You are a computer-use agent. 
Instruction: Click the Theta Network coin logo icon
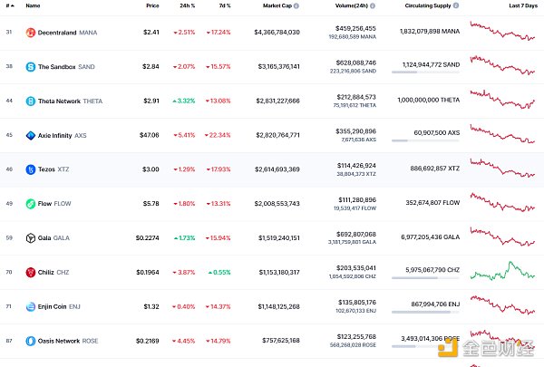coord(31,101)
